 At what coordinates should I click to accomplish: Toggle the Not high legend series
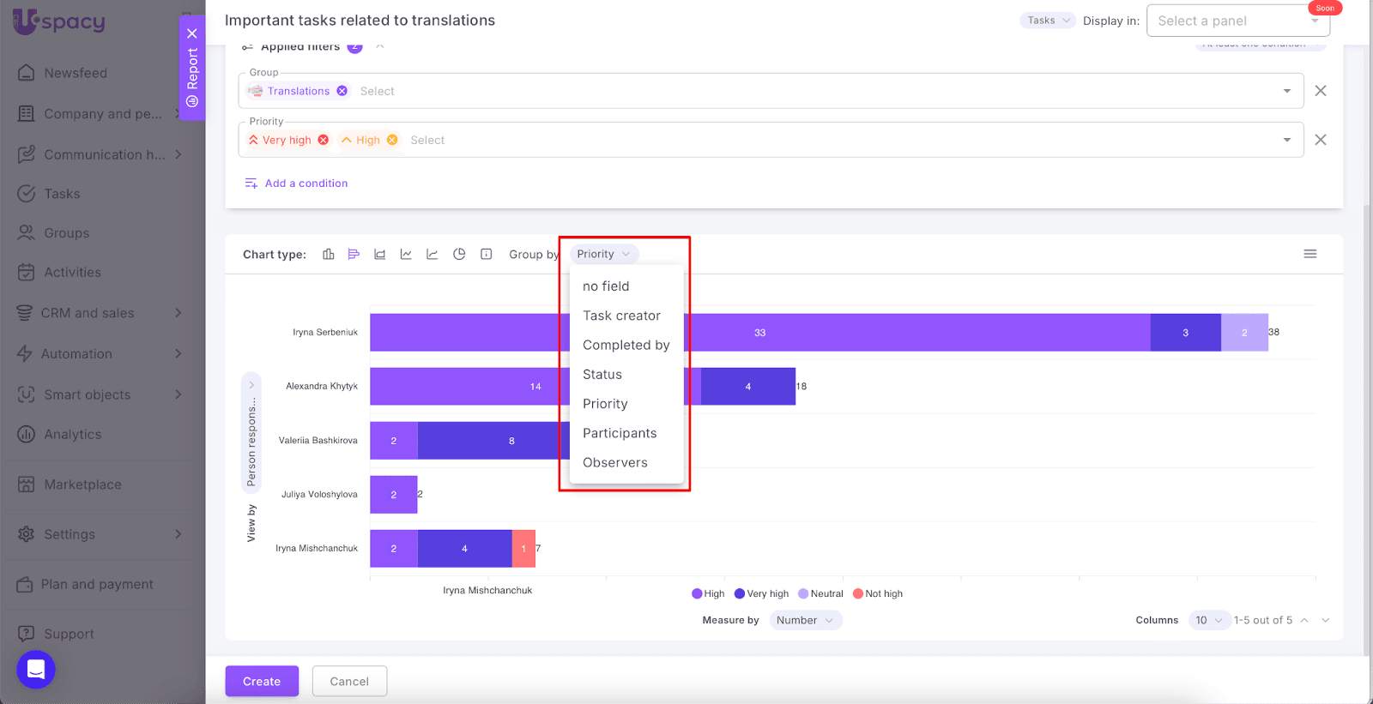(878, 593)
